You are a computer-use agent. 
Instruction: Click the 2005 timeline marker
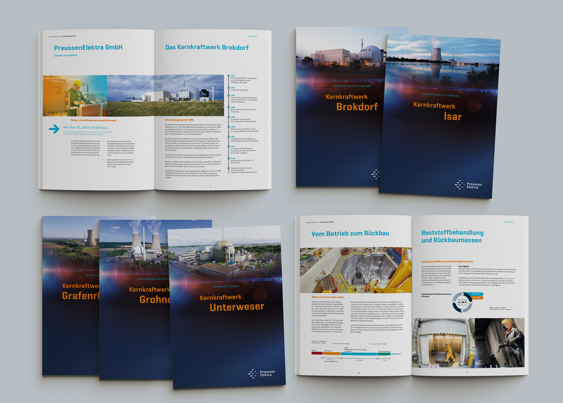point(228,127)
